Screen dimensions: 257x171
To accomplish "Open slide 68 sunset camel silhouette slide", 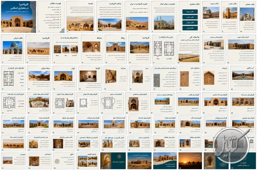I will point(190,161).
